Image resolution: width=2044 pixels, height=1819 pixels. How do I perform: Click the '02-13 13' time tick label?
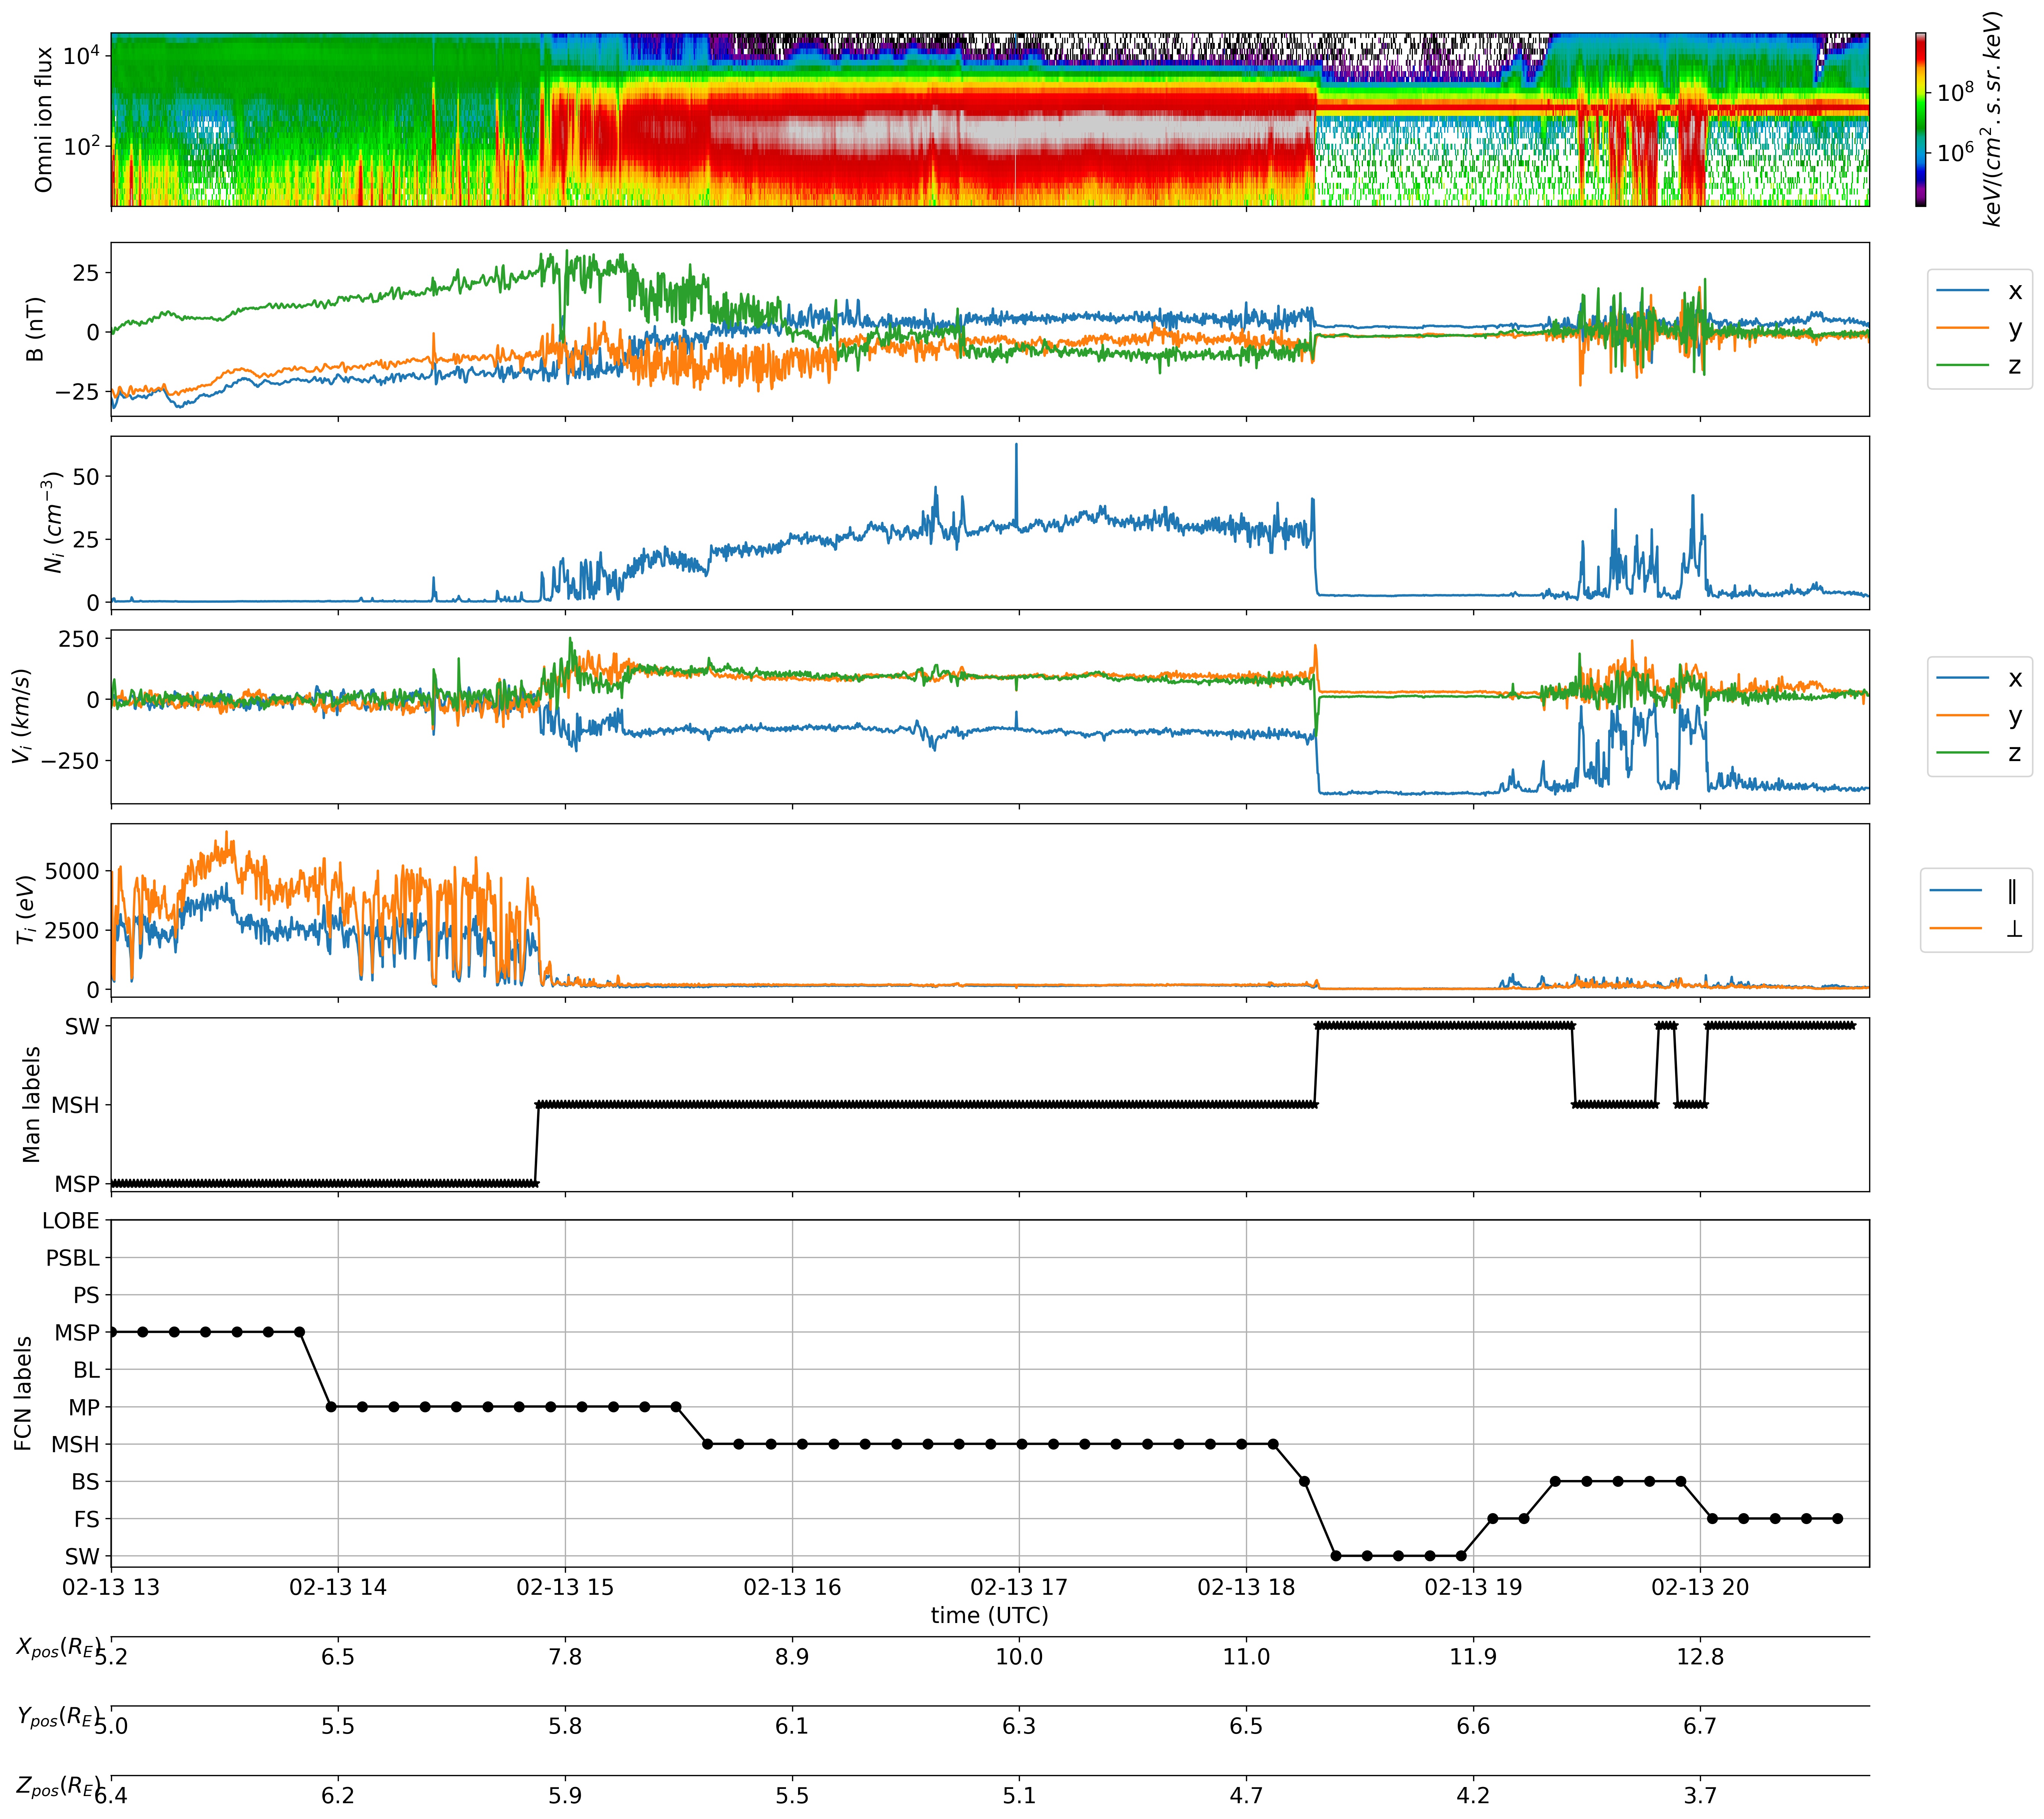point(111,1588)
